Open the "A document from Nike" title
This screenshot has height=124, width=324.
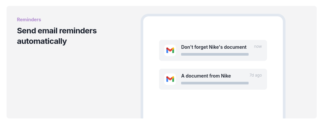point(206,76)
